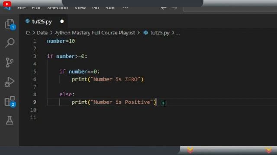The image size is (277, 155).
Task: Click Python Mastery Full Course Playlist breadcrumb
Action: point(94,33)
